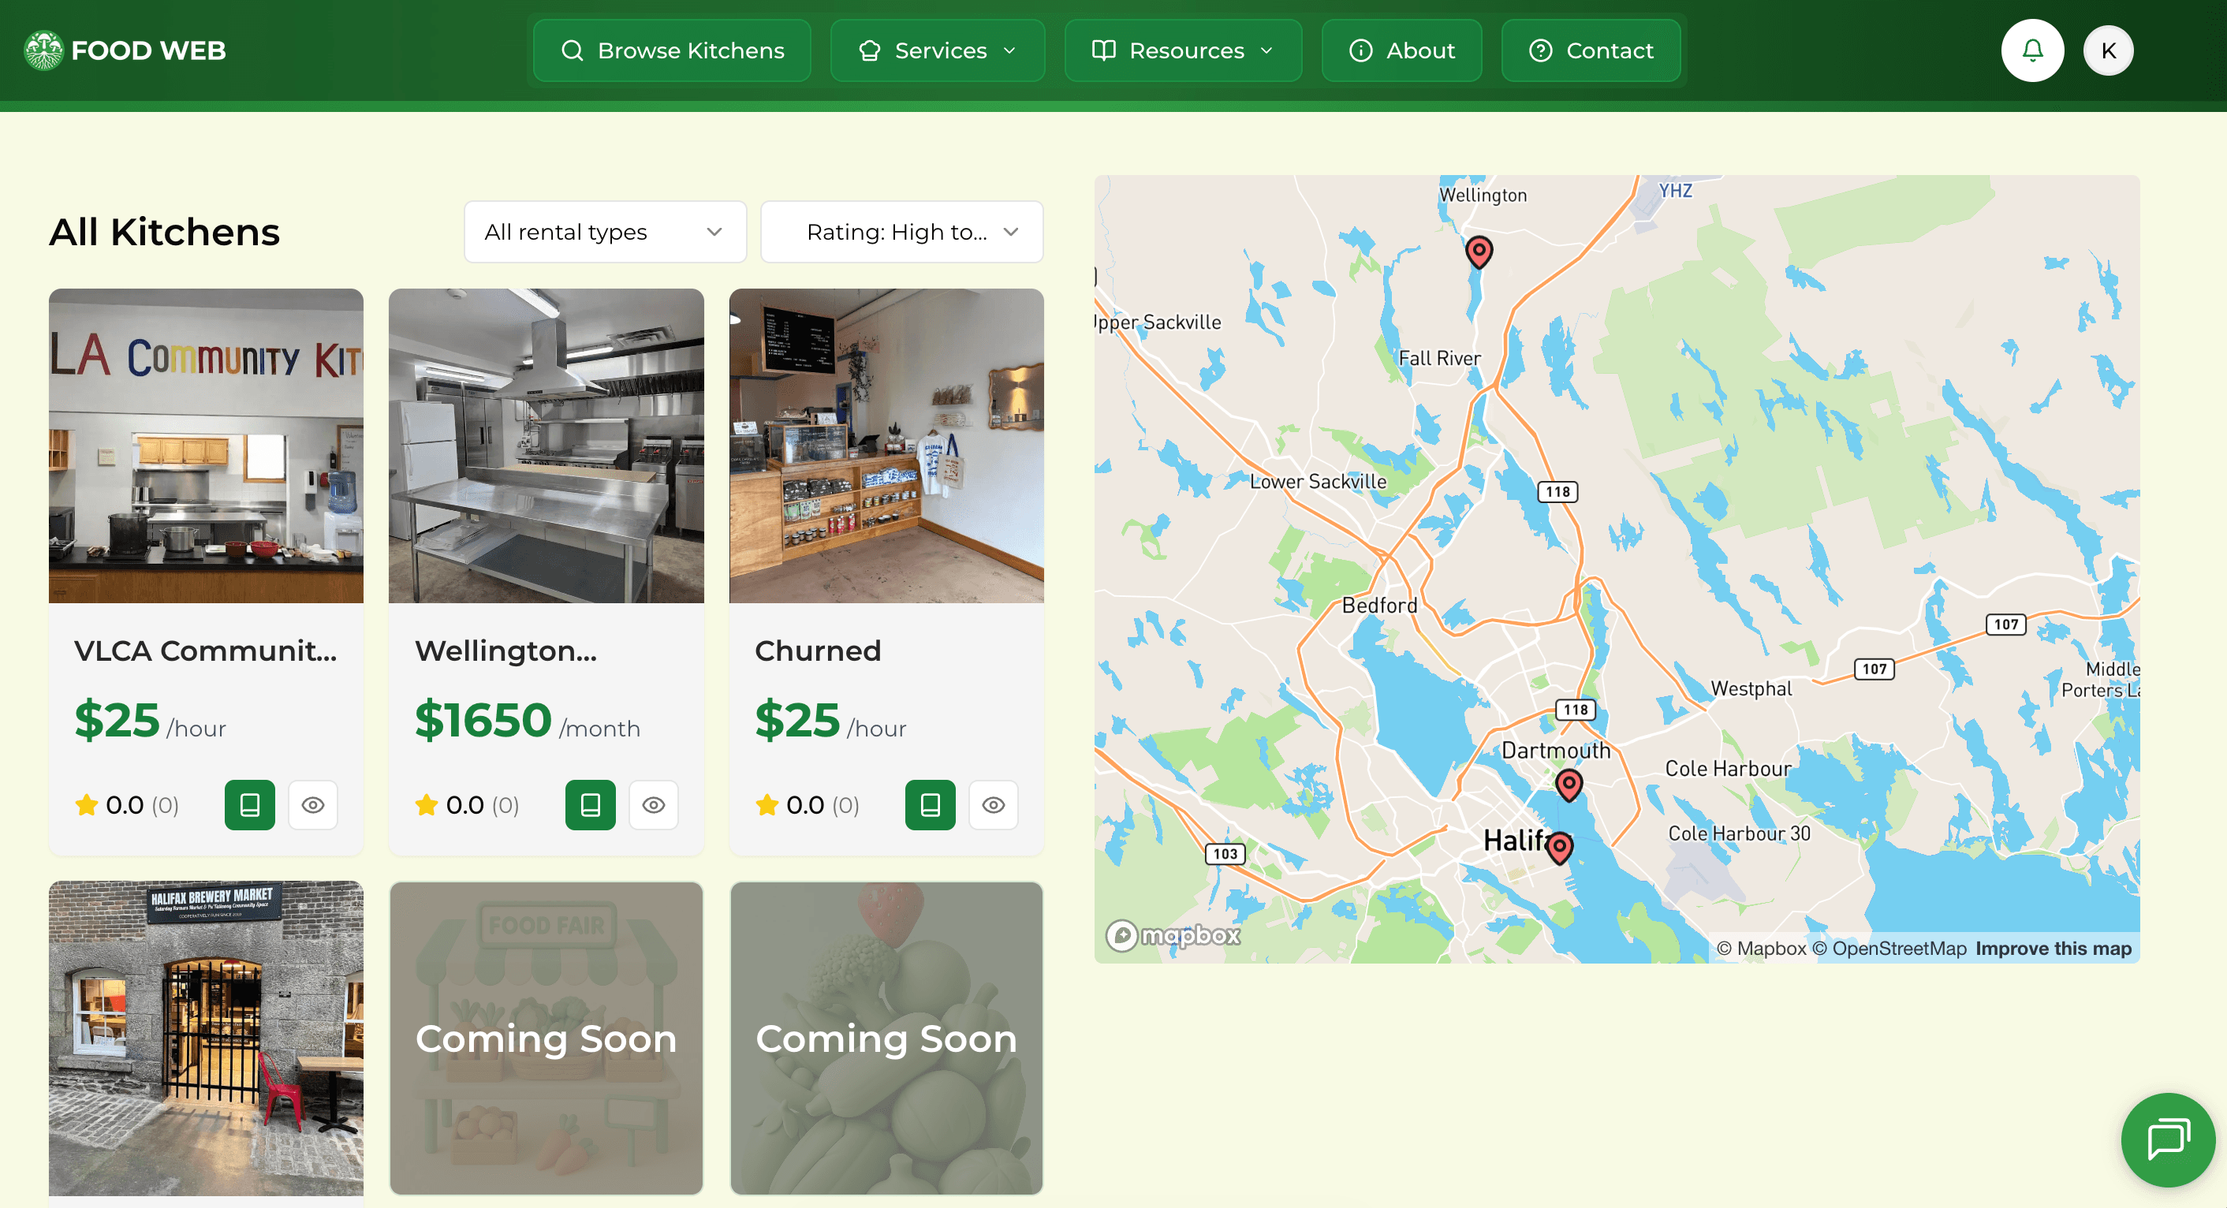Image resolution: width=2227 pixels, height=1208 pixels.
Task: Open the Services nav item
Action: (937, 50)
